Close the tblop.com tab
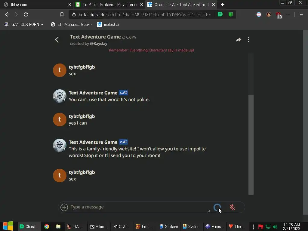This screenshot has height=231, width=308. click(70, 5)
